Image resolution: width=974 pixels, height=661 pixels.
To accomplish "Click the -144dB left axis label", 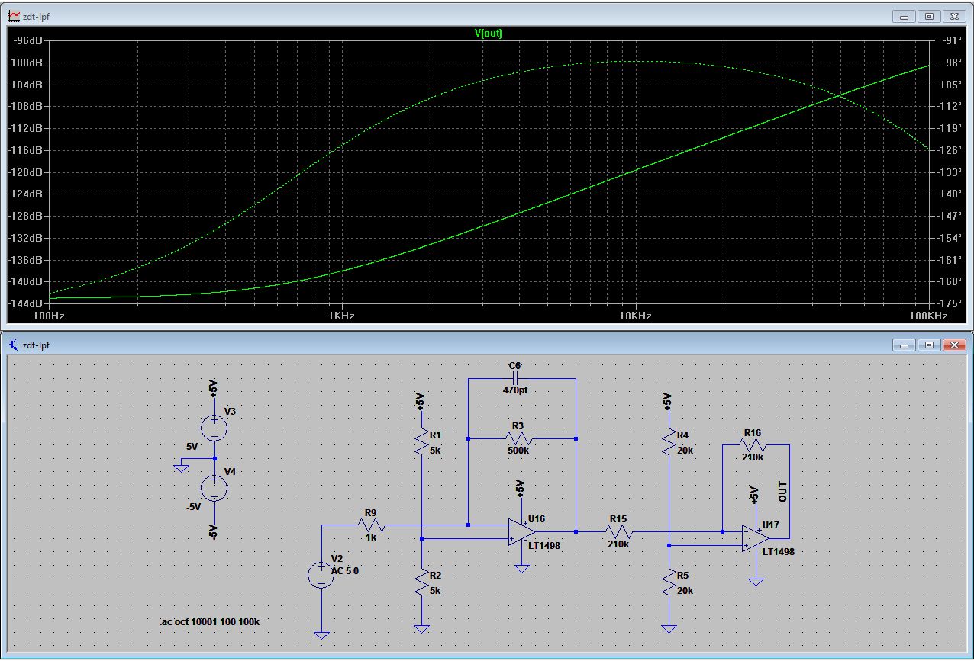I will point(25,303).
